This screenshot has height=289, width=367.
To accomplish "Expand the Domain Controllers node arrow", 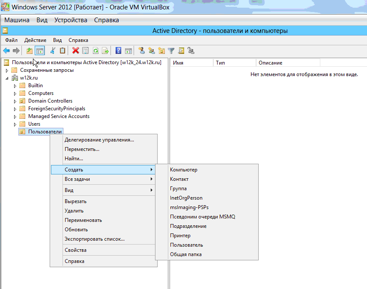I will [x=15, y=101].
